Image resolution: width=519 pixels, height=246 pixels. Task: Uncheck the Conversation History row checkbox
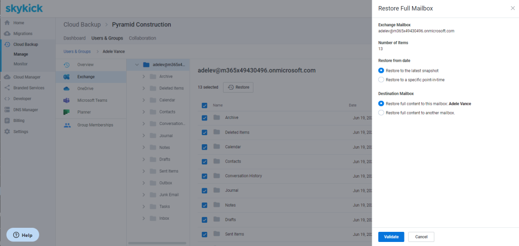pos(205,176)
